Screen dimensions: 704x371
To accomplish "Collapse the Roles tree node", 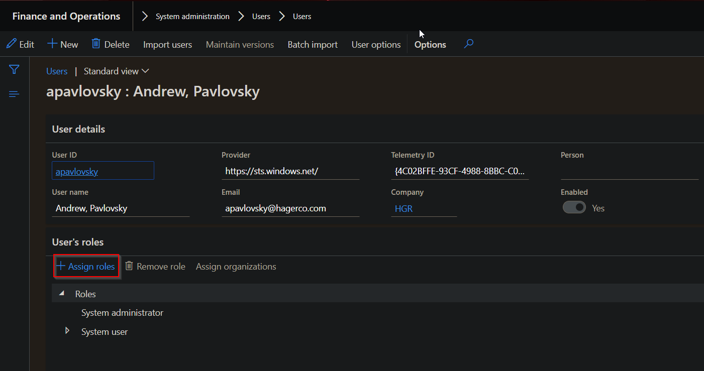I will pyautogui.click(x=62, y=293).
